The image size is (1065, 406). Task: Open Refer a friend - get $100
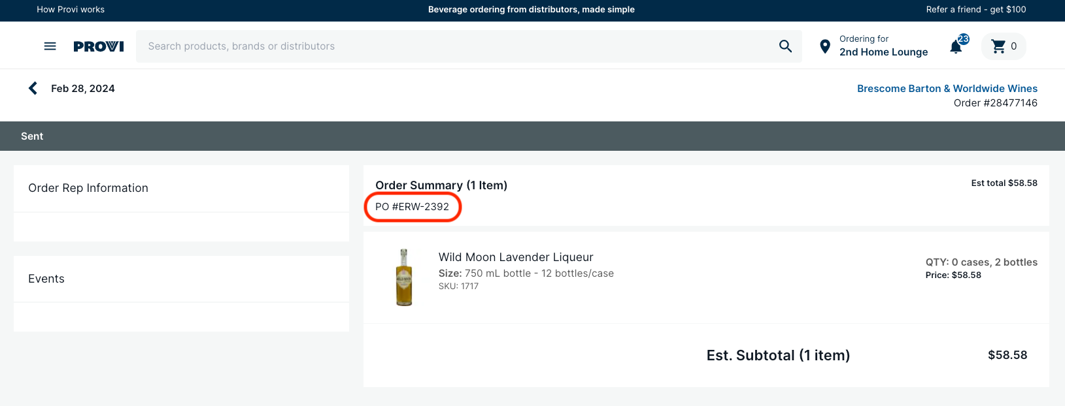(x=976, y=9)
